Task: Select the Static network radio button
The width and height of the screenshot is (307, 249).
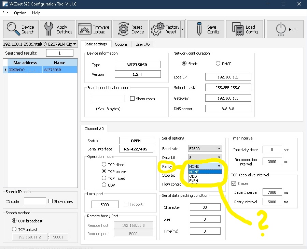Action: point(184,63)
